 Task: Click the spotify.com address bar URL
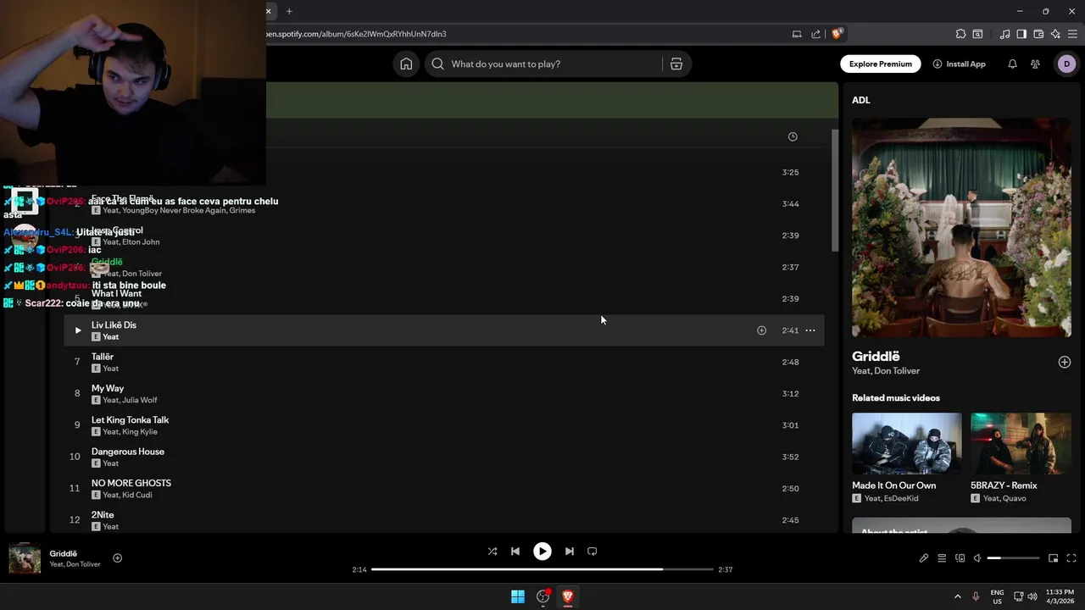[x=356, y=34]
